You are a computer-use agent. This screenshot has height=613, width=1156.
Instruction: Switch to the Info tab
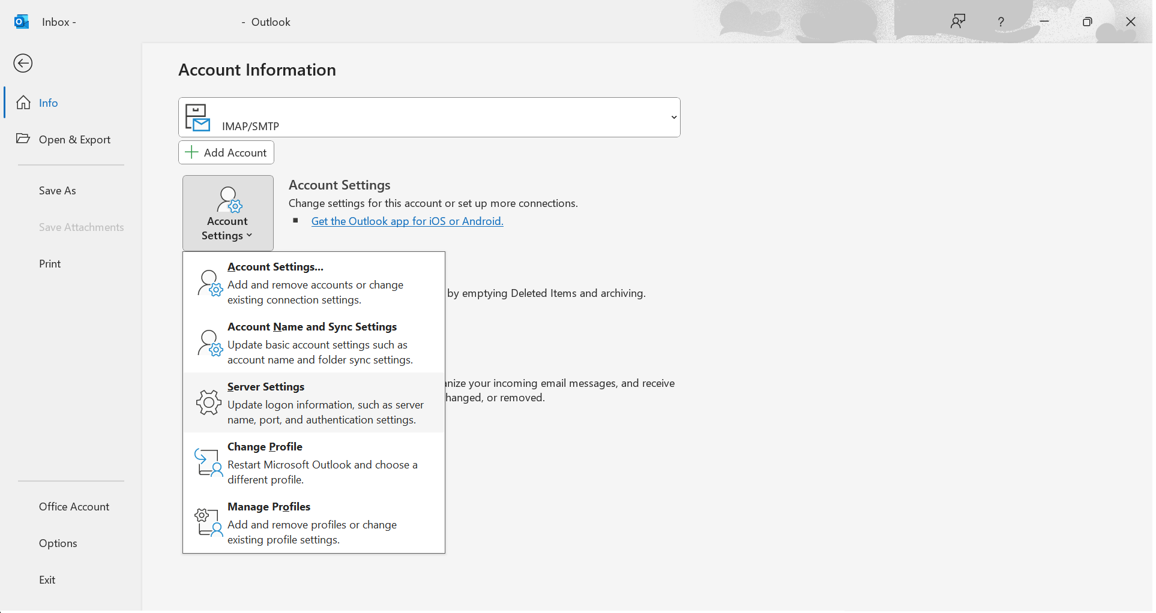tap(71, 103)
